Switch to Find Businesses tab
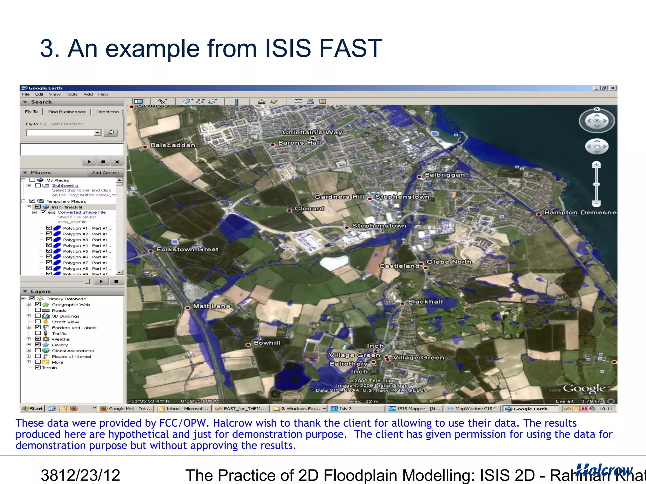The height and width of the screenshot is (484, 646). tap(67, 112)
